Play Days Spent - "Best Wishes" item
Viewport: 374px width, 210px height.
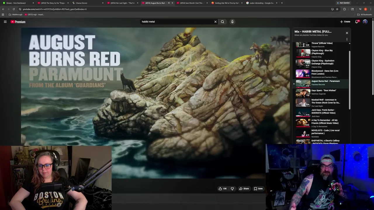[x=321, y=93]
